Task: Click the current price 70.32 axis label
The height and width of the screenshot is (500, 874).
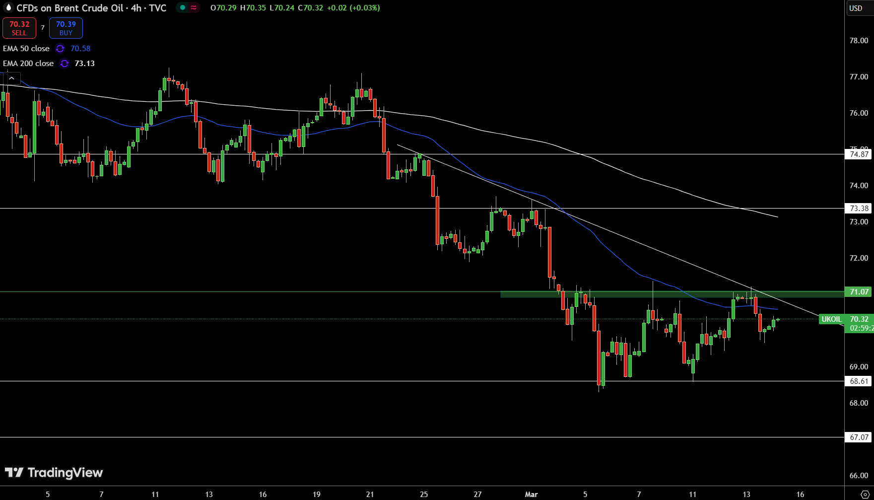Action: point(859,319)
